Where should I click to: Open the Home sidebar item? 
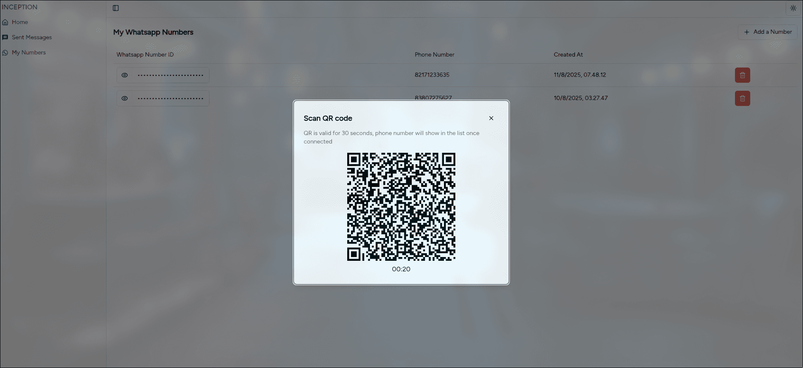pyautogui.click(x=20, y=22)
